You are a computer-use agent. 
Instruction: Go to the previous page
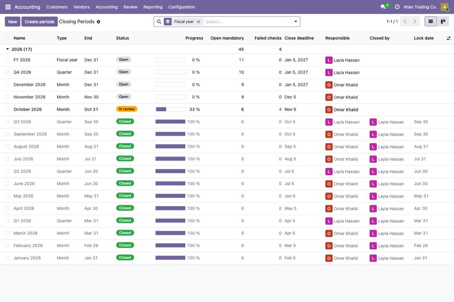[x=405, y=21]
